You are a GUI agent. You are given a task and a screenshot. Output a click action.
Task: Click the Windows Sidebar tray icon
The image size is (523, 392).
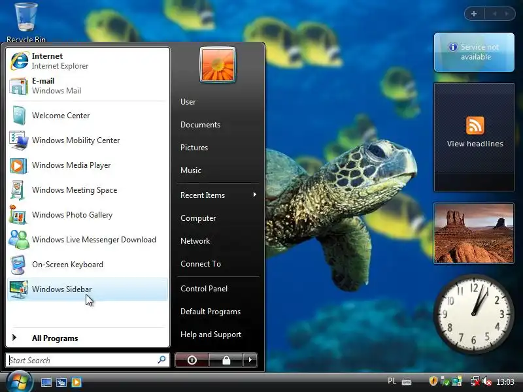(x=456, y=381)
